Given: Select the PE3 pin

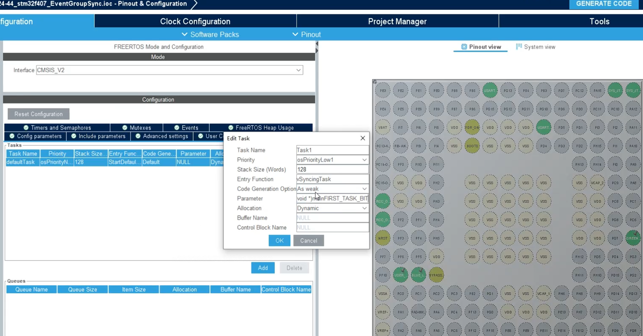Looking at the screenshot, I should [x=383, y=91].
